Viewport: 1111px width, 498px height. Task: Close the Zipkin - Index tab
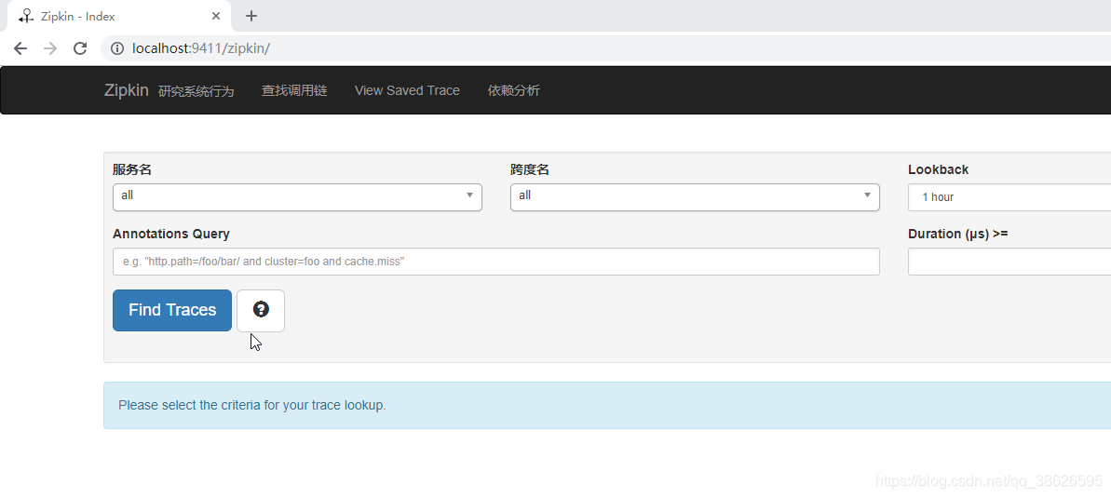pyautogui.click(x=216, y=16)
